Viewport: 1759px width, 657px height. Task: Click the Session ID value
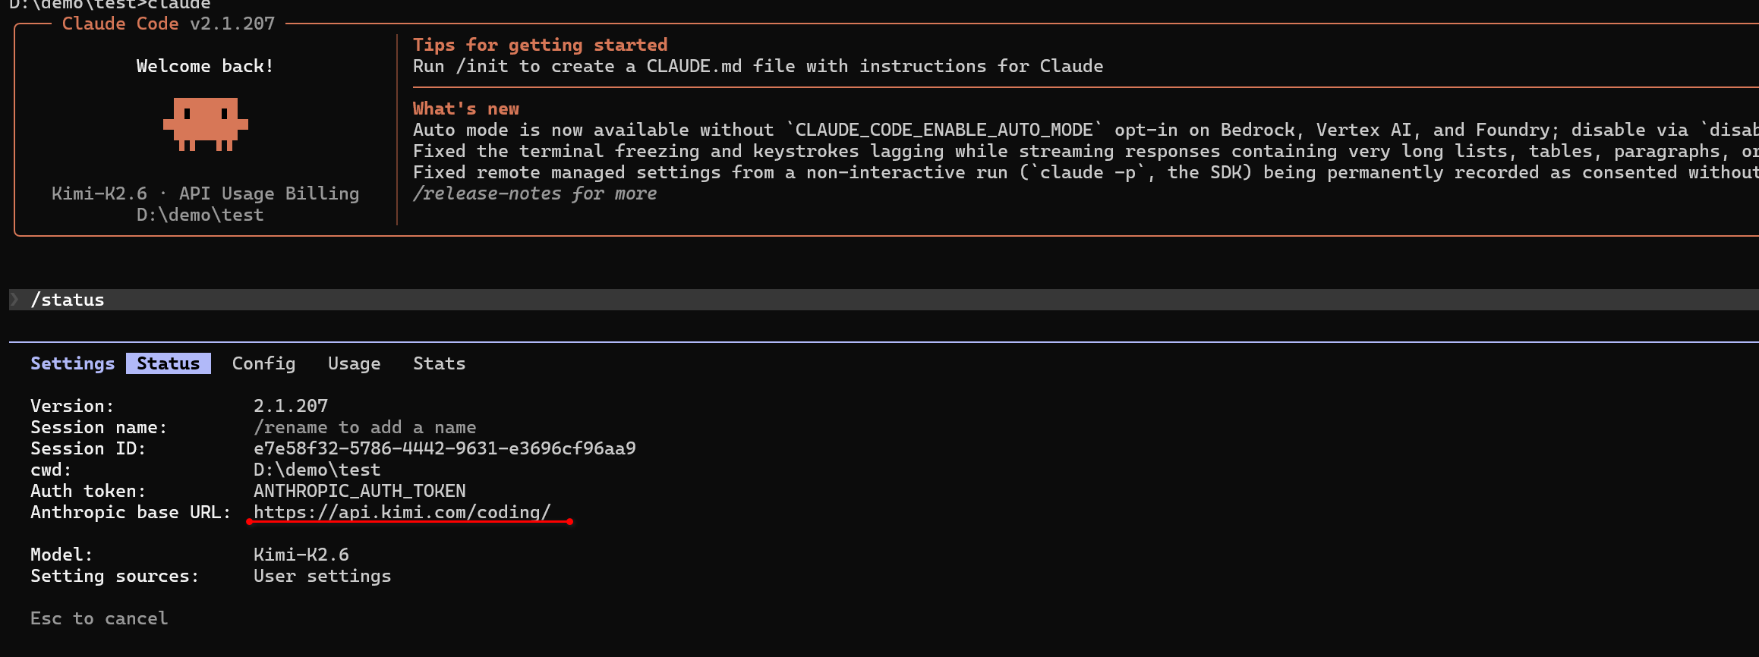coord(445,448)
